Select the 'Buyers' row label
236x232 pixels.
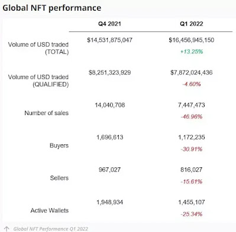tap(59, 145)
